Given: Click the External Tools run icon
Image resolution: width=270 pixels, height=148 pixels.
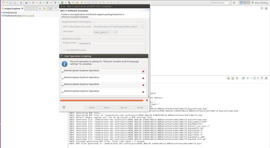Looking at the screenshot, I should click(69, 3).
